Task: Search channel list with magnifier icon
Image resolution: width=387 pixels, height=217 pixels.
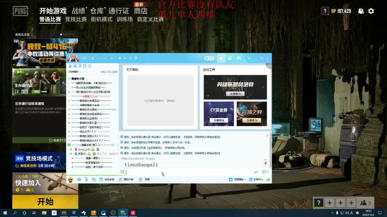Action: pyautogui.click(x=90, y=66)
